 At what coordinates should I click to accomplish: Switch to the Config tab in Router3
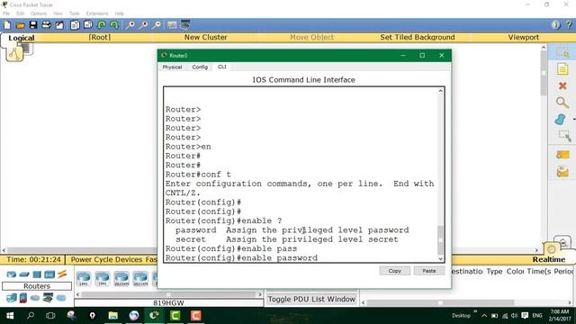point(200,67)
